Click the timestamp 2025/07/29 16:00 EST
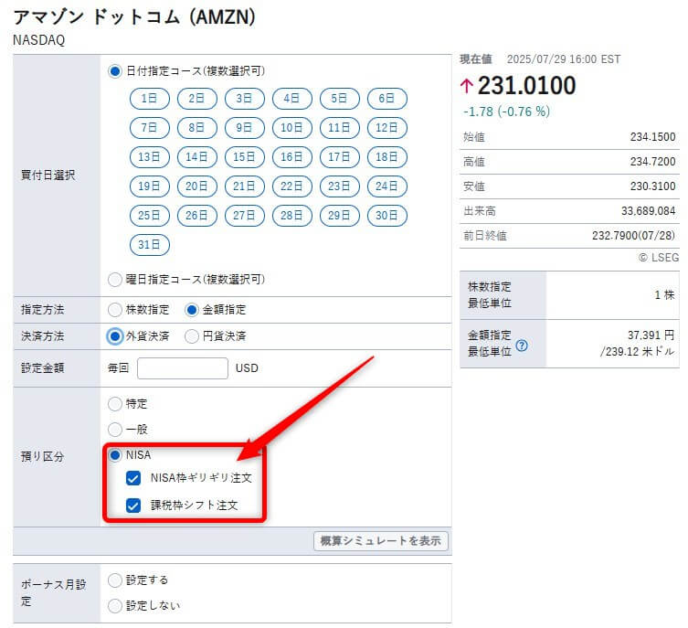688x628 pixels. click(564, 59)
